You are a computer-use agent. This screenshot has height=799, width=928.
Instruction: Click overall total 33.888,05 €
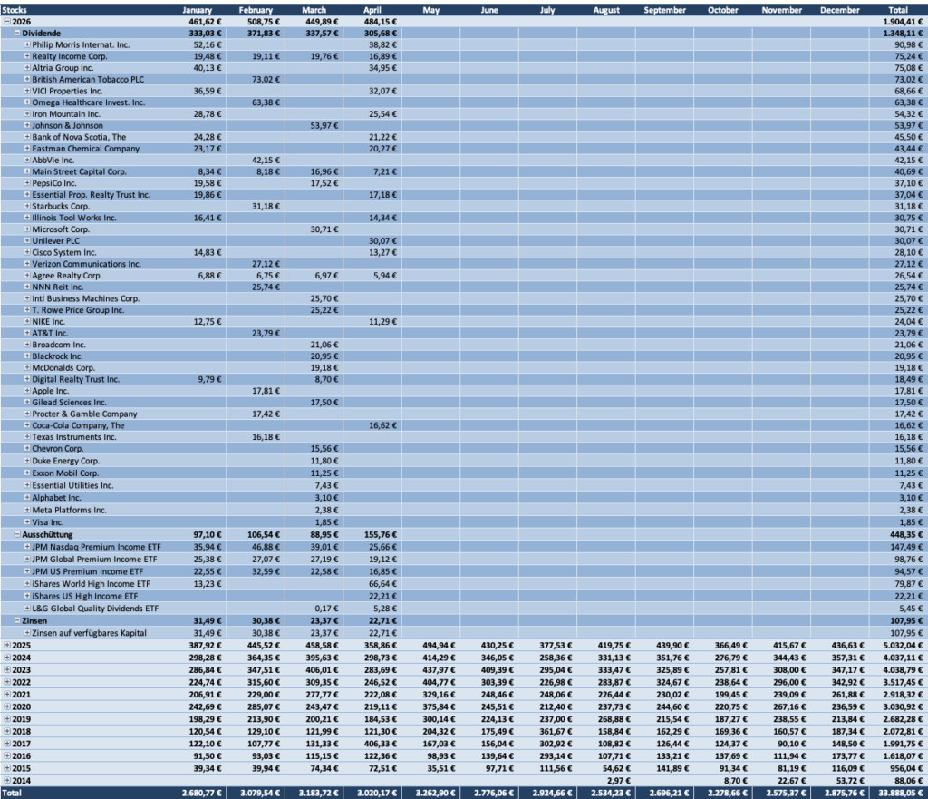tap(900, 793)
